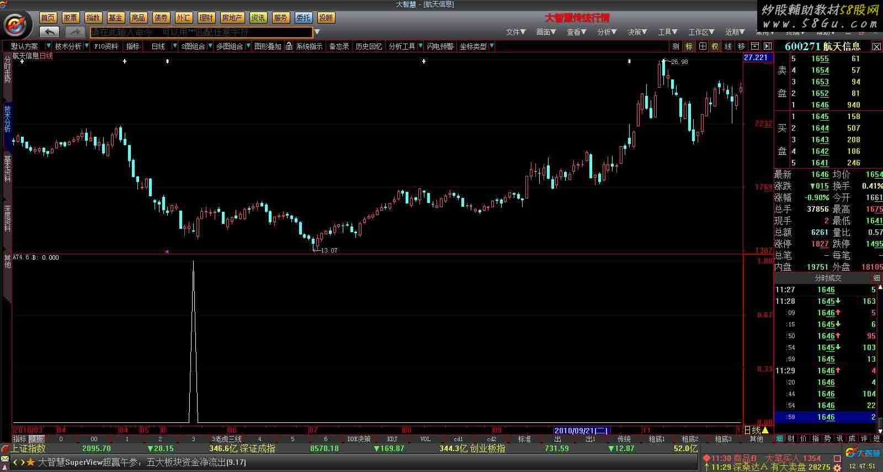Expand the command input history dropdown

pyautogui.click(x=317, y=33)
